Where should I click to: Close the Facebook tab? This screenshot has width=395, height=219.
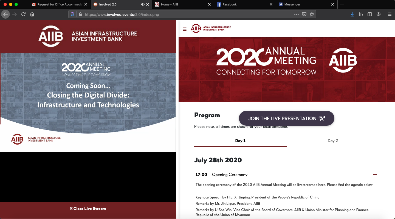(x=271, y=4)
